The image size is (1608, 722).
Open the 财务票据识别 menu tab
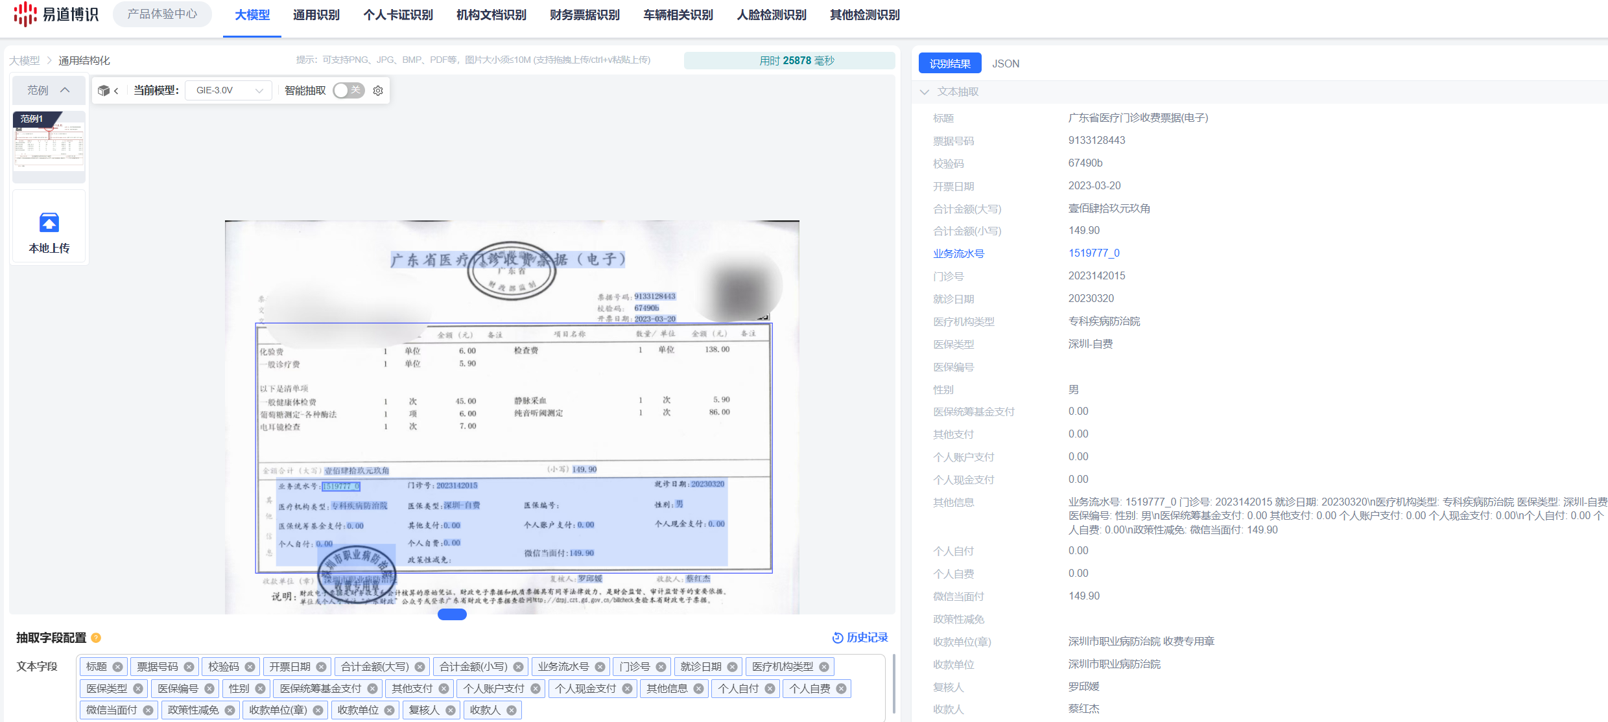(584, 15)
